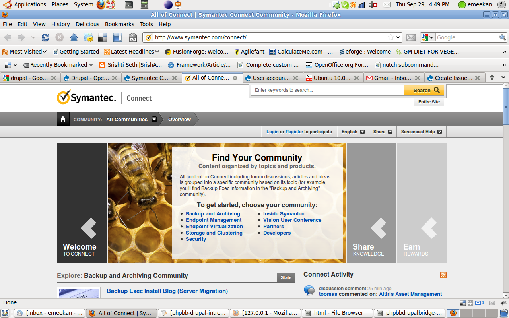Open the Tools menu in Firefox

[x=146, y=24]
